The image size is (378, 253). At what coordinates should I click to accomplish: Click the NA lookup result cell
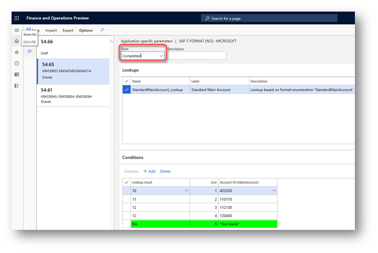[x=160, y=224]
